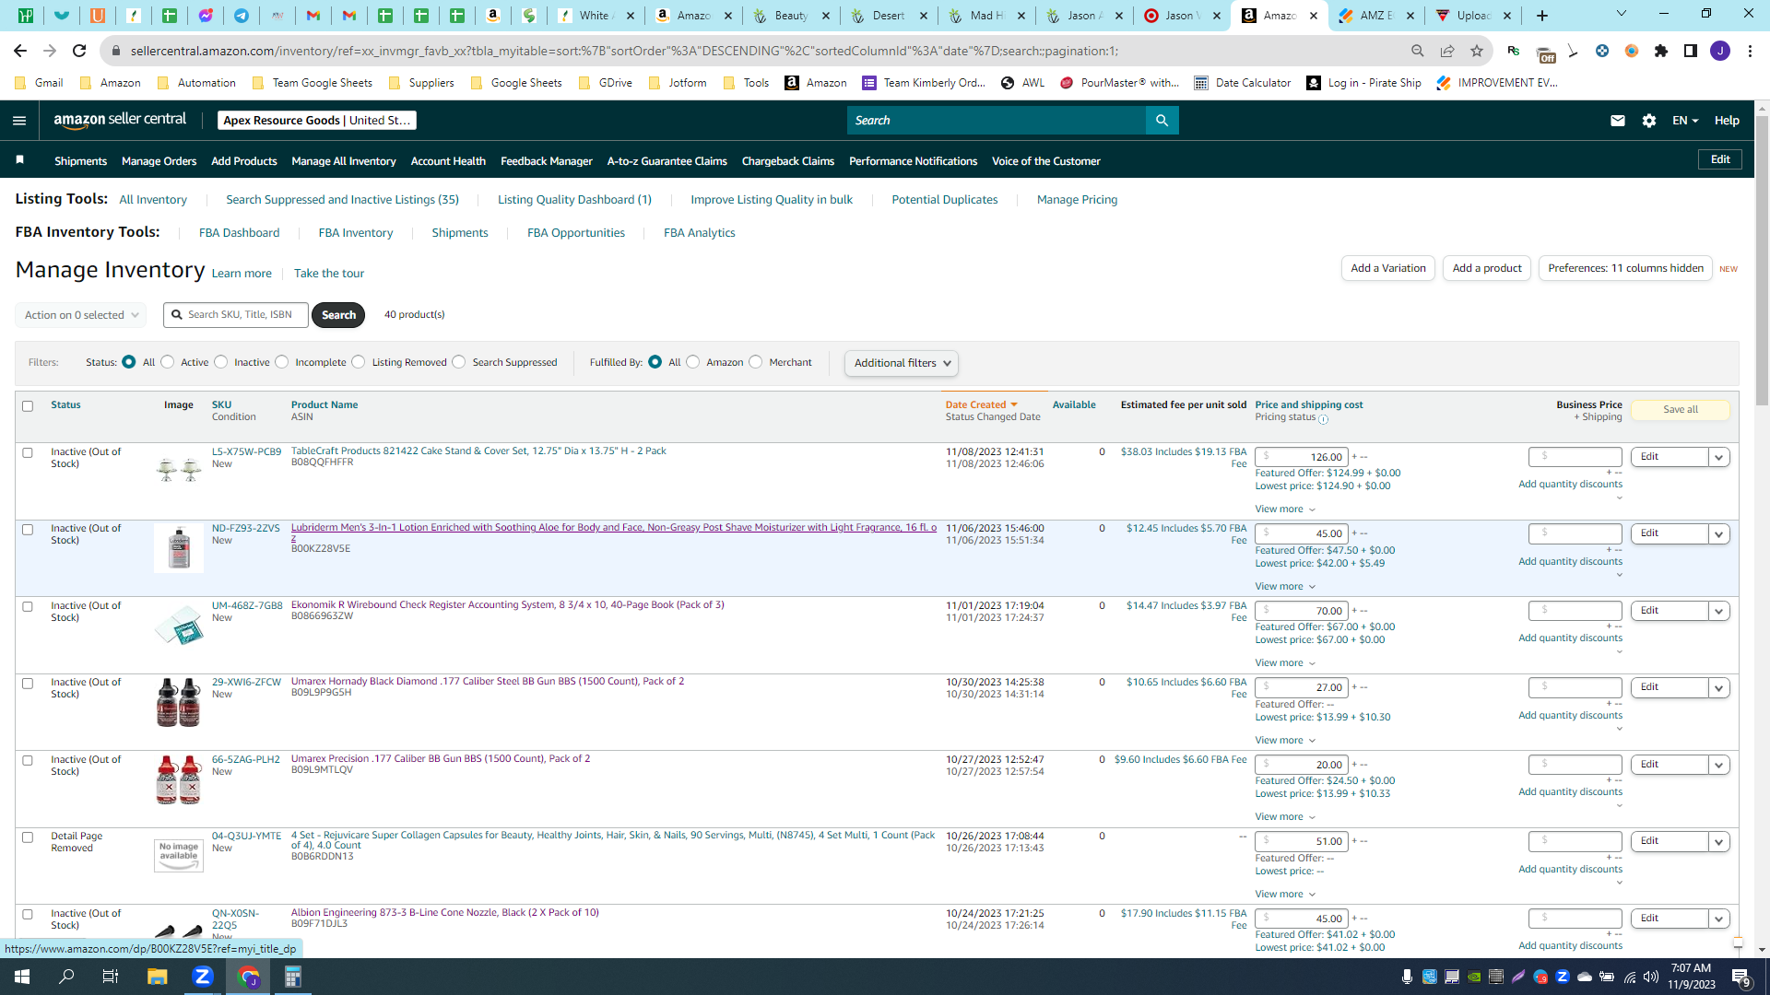Click the browser zoom magnifier icon
The height and width of the screenshot is (995, 1770).
click(1418, 51)
